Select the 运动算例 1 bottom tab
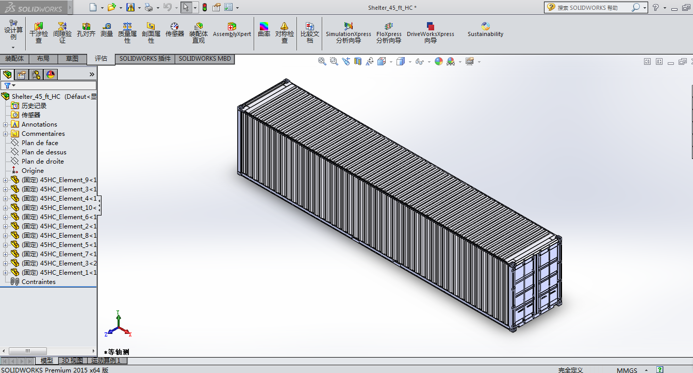Viewport: 693px width, 373px height. click(106, 361)
